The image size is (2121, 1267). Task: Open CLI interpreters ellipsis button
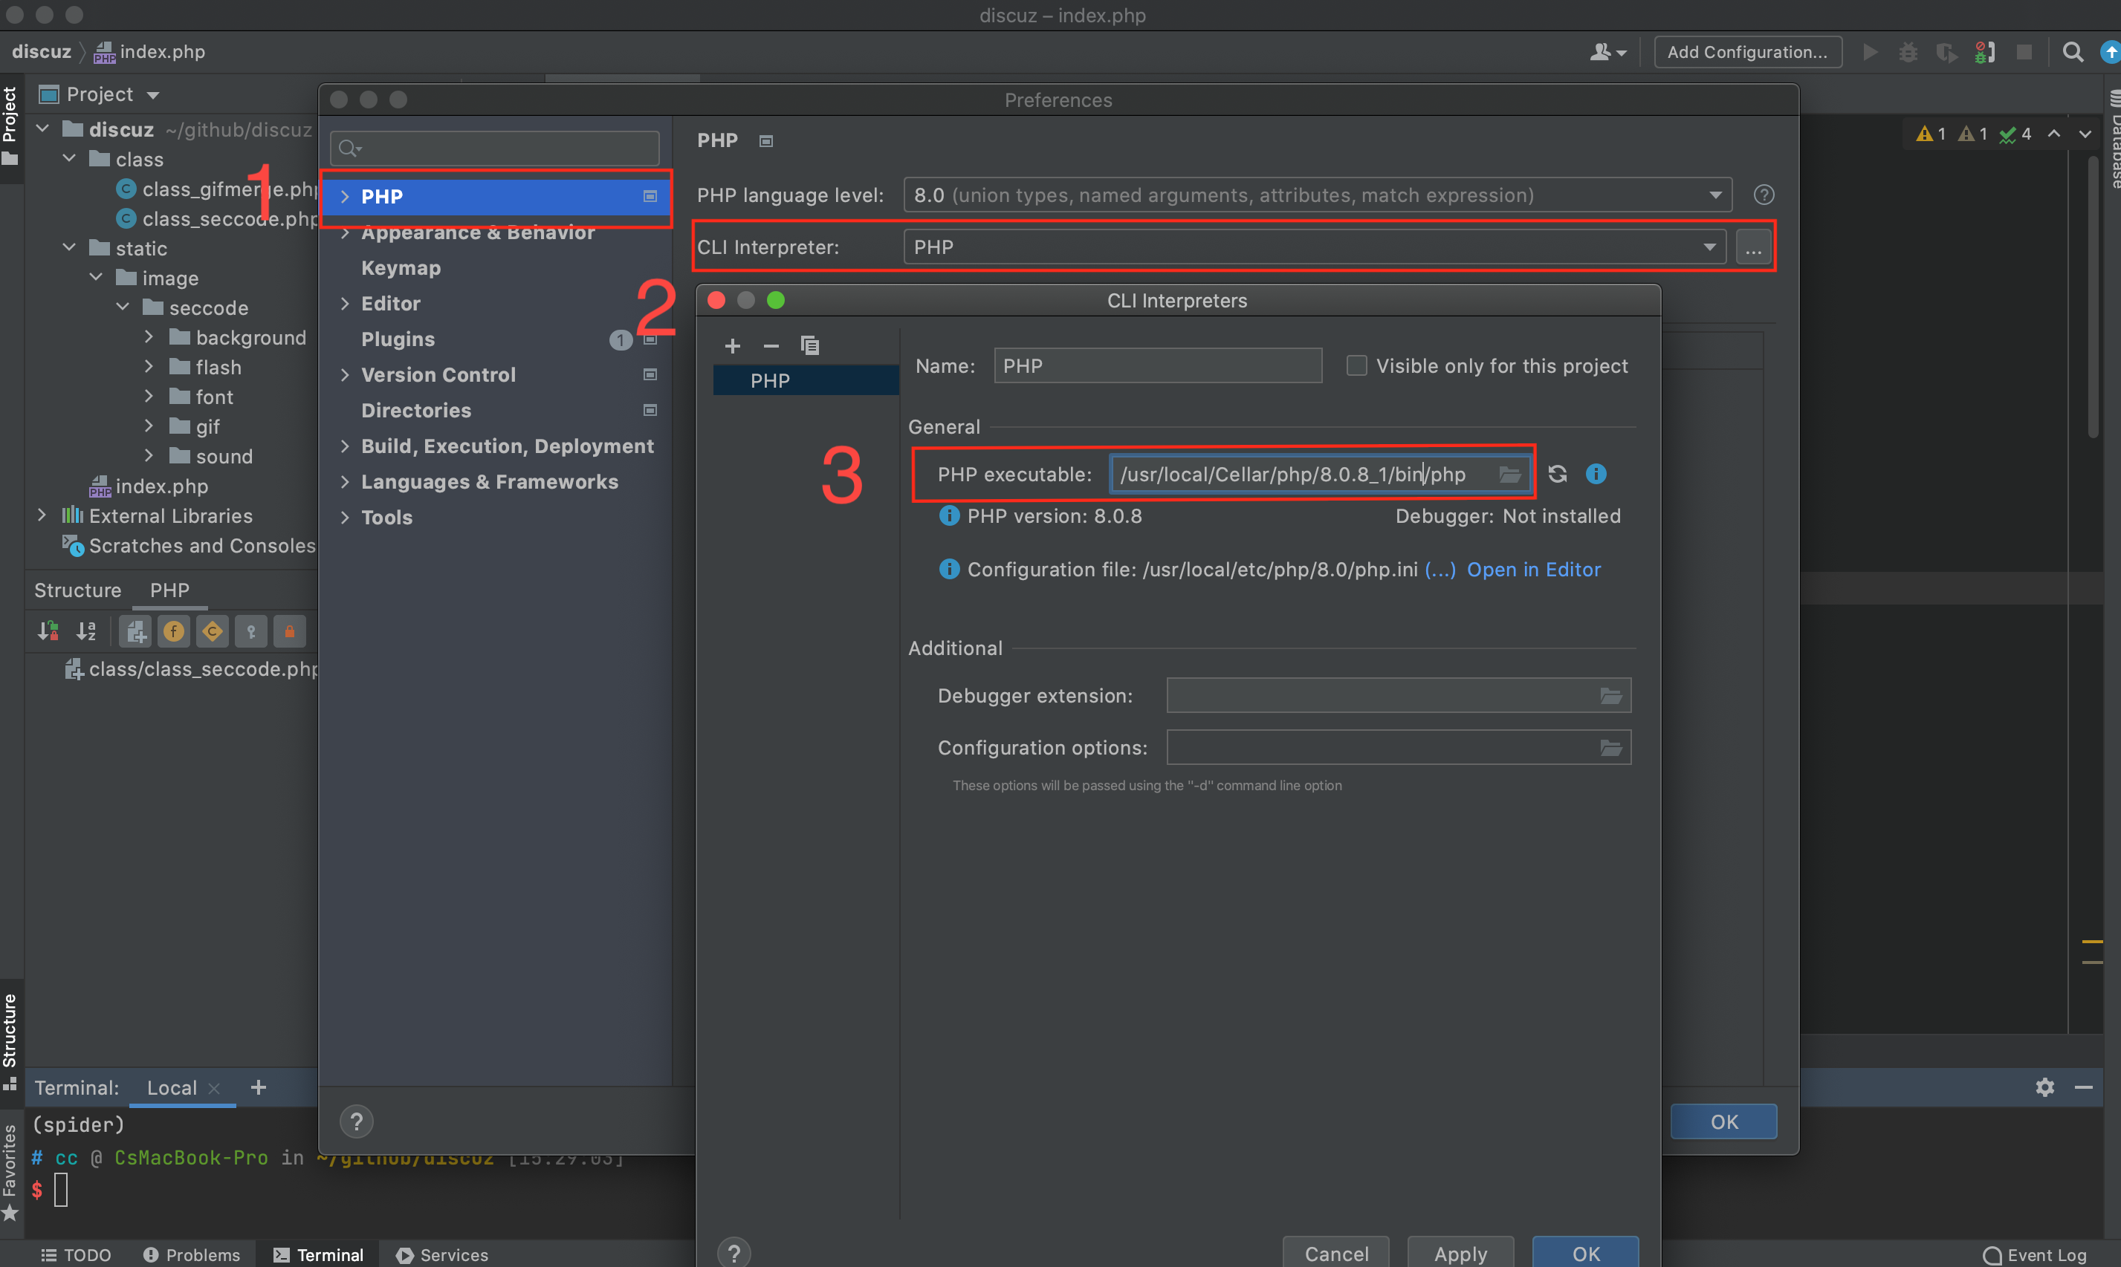1753,247
